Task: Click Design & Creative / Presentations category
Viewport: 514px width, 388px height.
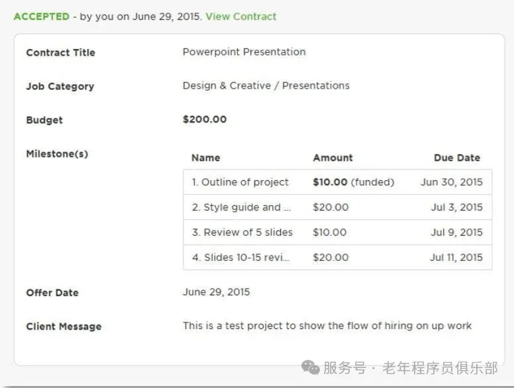Action: click(266, 85)
